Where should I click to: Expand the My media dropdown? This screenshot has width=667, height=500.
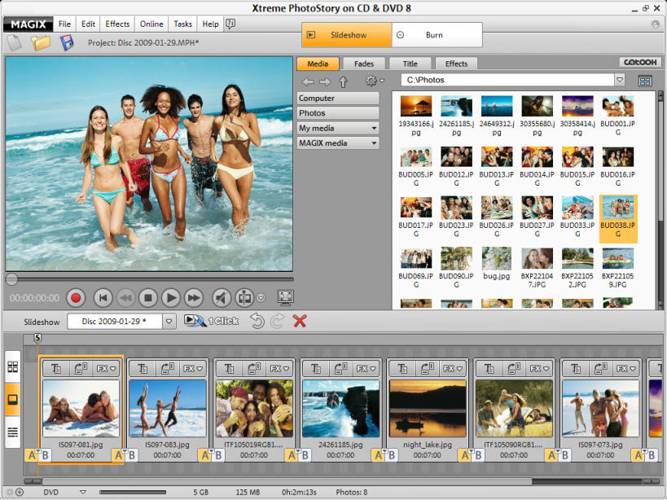374,128
